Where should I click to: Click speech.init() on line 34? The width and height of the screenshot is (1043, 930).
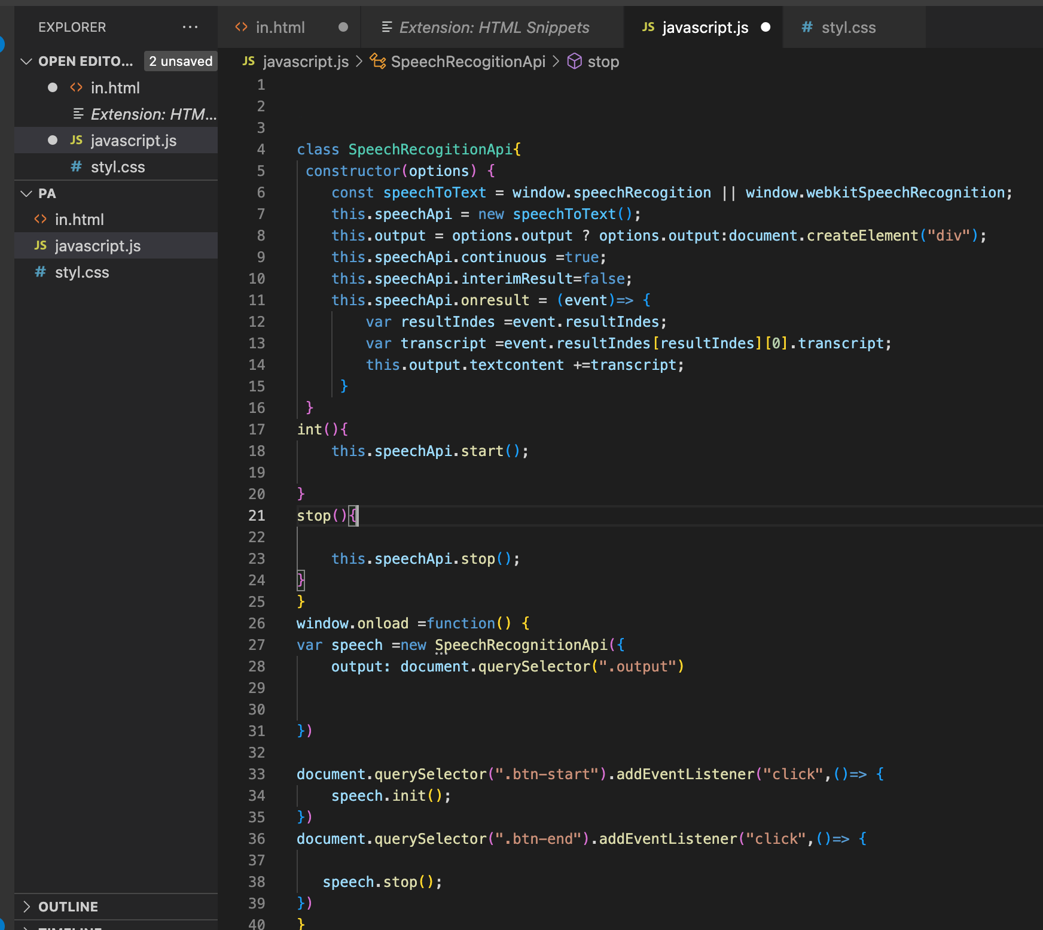pyautogui.click(x=387, y=795)
